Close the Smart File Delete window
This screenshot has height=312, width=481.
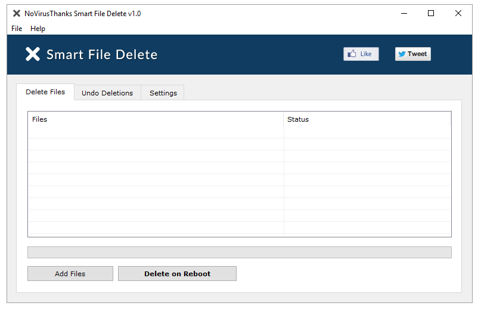pos(458,14)
